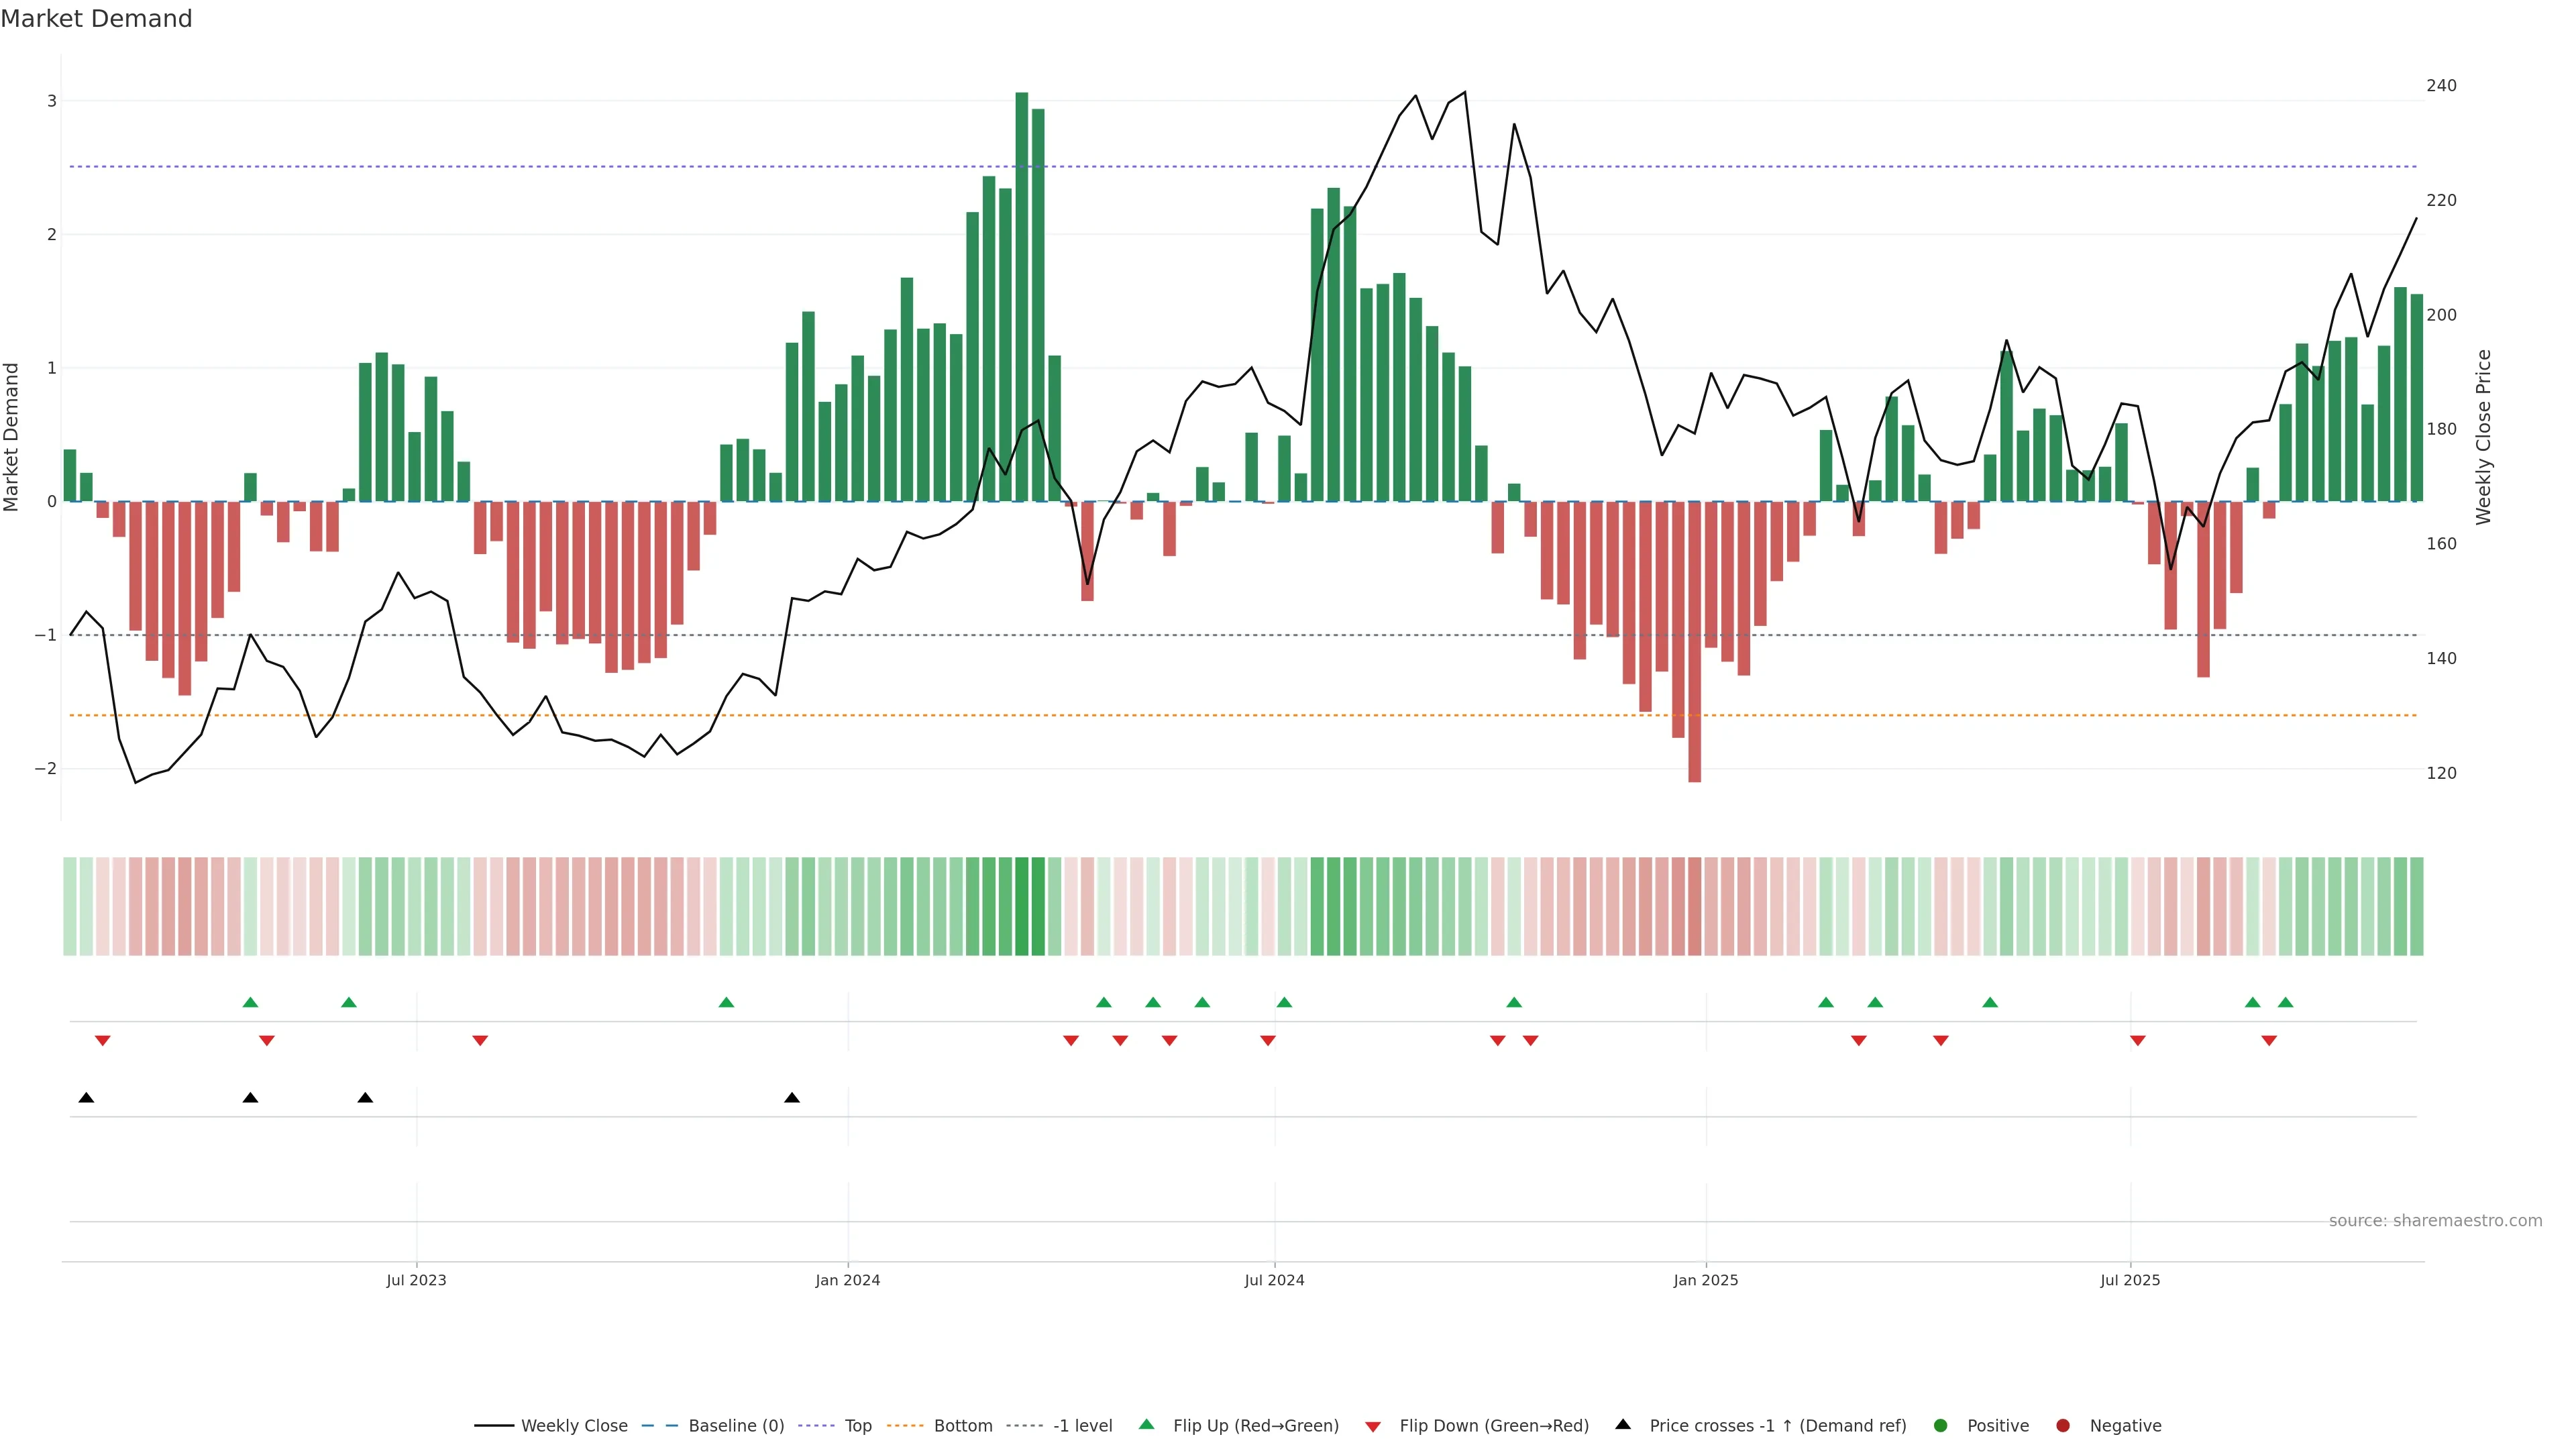This screenshot has height=1449, width=2576.
Task: Click the green Positive legend dot
Action: click(1940, 1426)
